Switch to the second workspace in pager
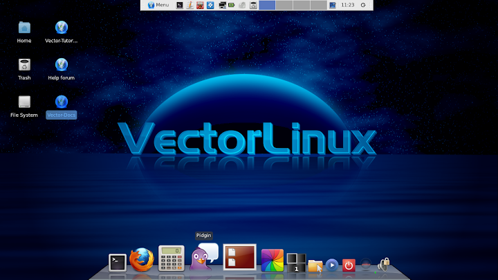Image resolution: width=498 pixels, height=280 pixels. click(284, 5)
